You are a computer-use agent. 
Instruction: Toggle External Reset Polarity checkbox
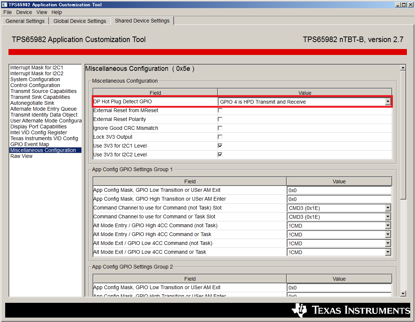[x=220, y=119]
